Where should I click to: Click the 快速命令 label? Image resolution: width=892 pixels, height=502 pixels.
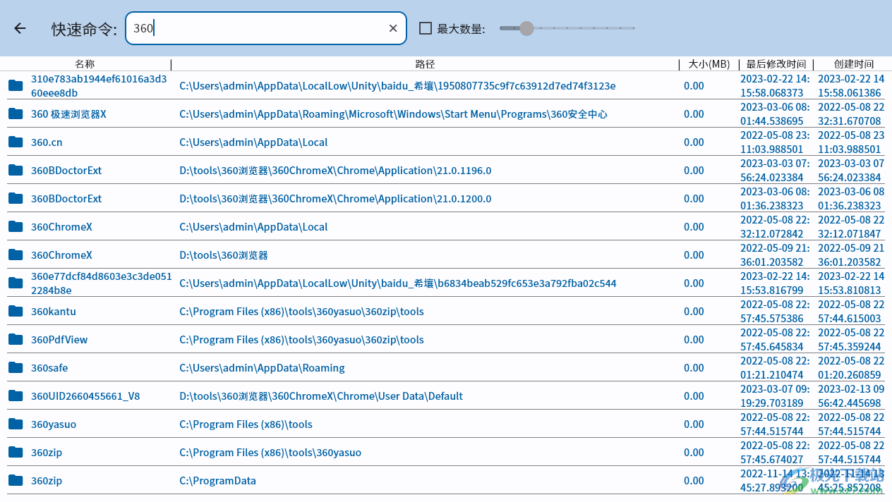pyautogui.click(x=84, y=29)
